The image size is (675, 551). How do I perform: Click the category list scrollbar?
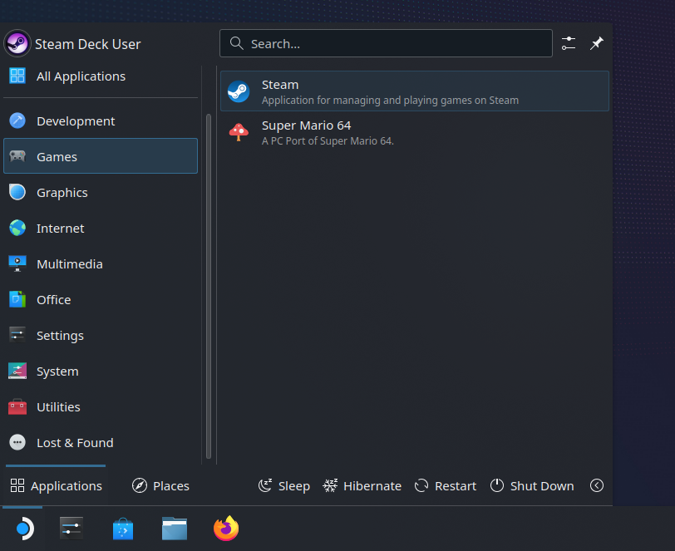point(208,283)
